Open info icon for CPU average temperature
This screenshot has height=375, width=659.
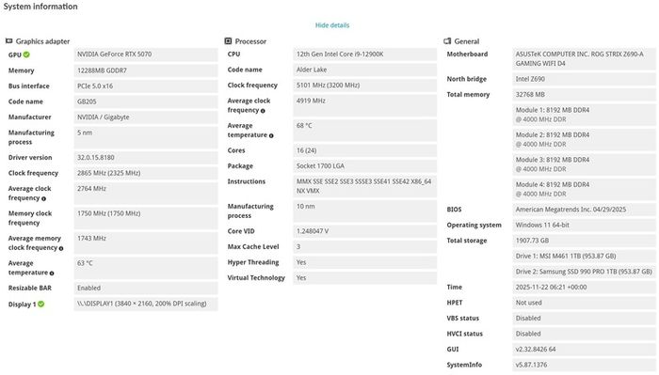click(271, 135)
